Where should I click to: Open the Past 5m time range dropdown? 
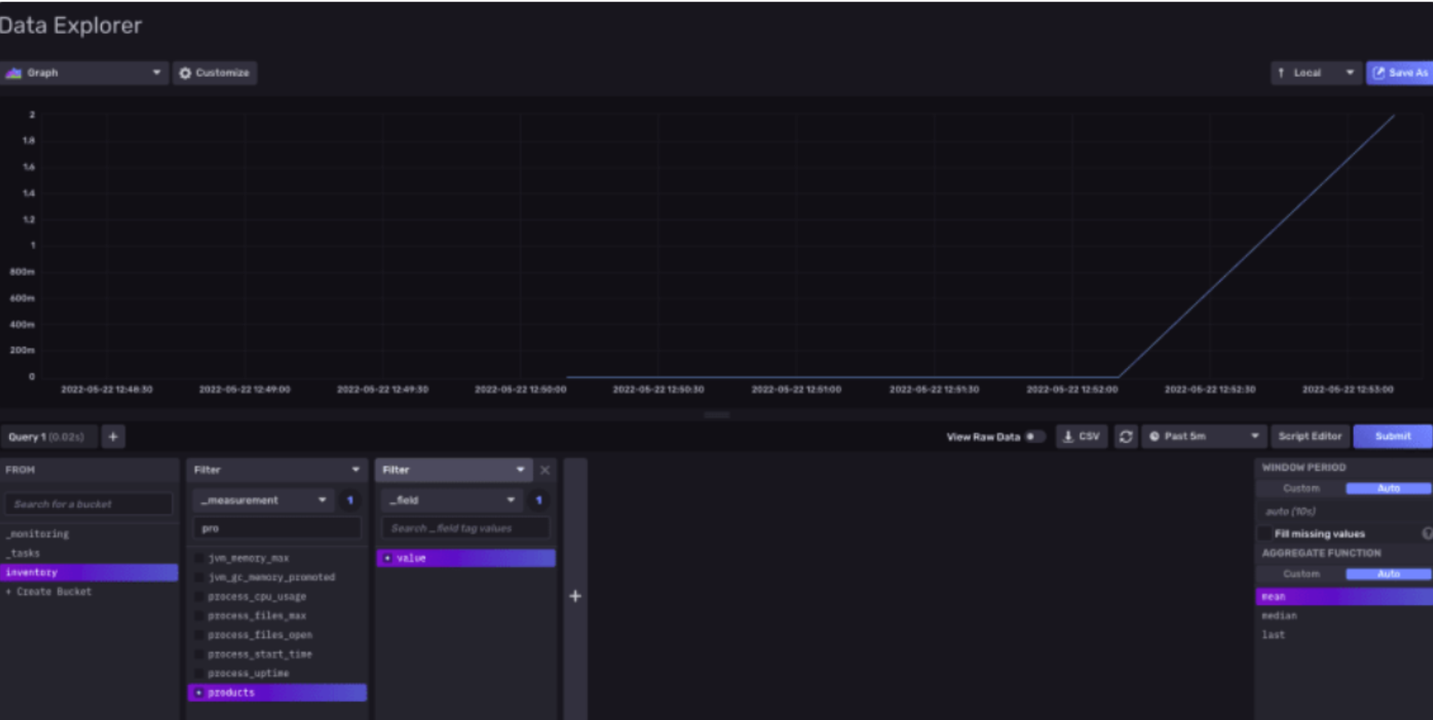point(1204,437)
